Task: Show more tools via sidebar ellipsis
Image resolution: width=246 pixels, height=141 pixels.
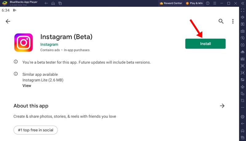Action: click(243, 108)
